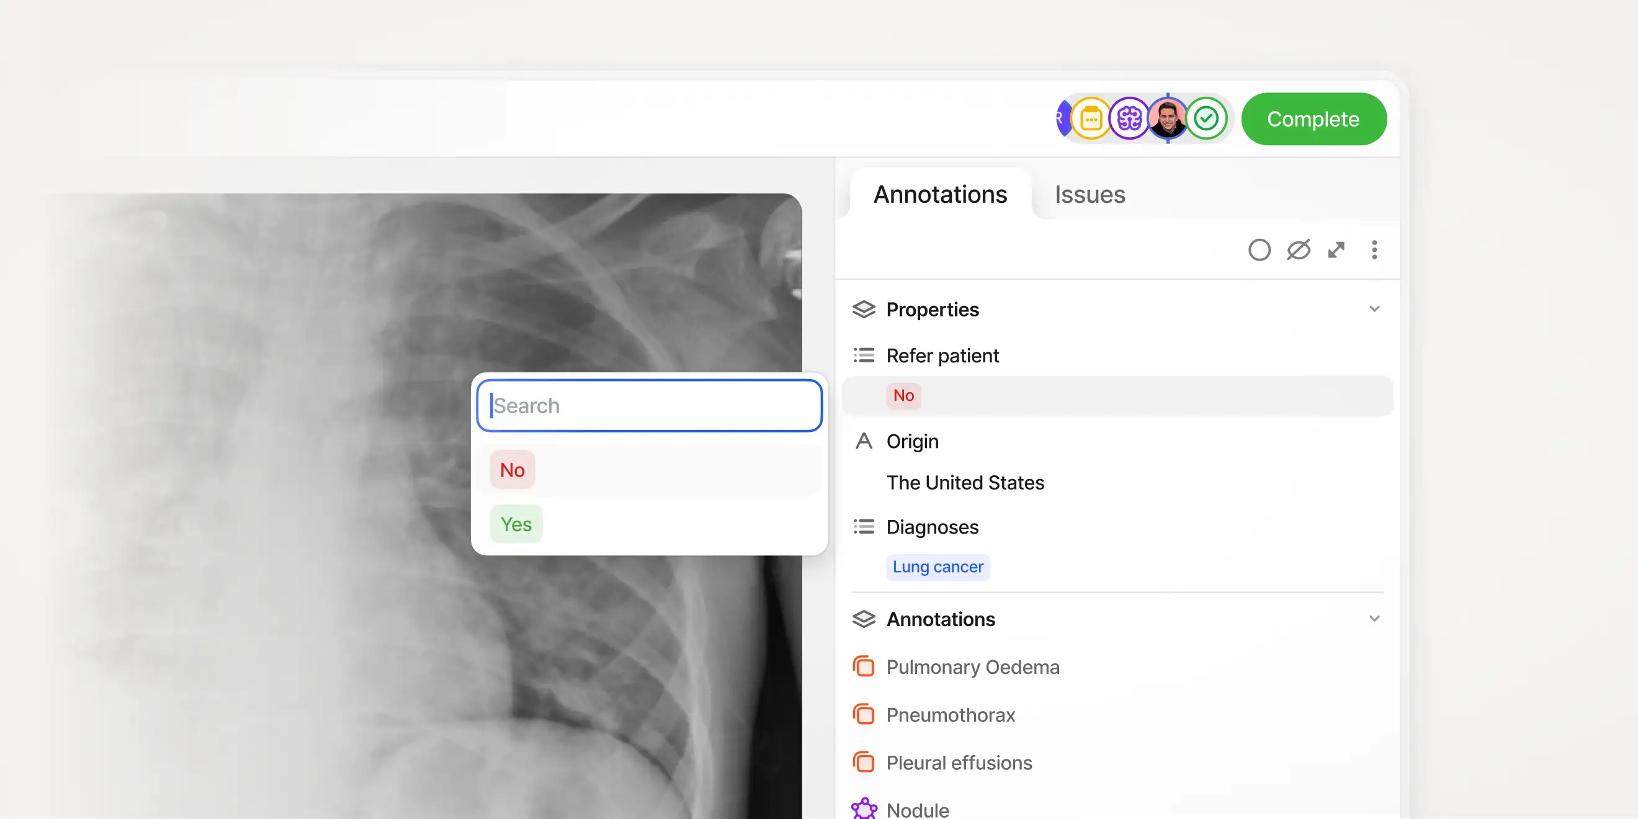Viewport: 1638px width, 819px height.
Task: Collapse the Annotations section chevron
Action: tap(1374, 619)
